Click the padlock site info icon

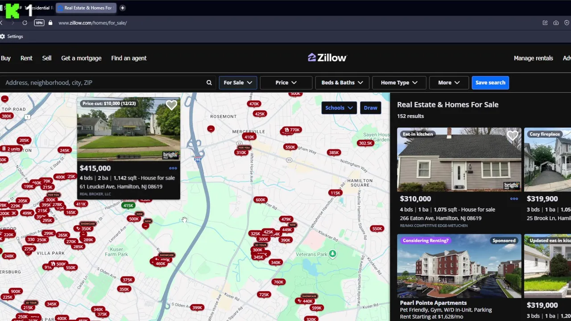[x=50, y=23]
